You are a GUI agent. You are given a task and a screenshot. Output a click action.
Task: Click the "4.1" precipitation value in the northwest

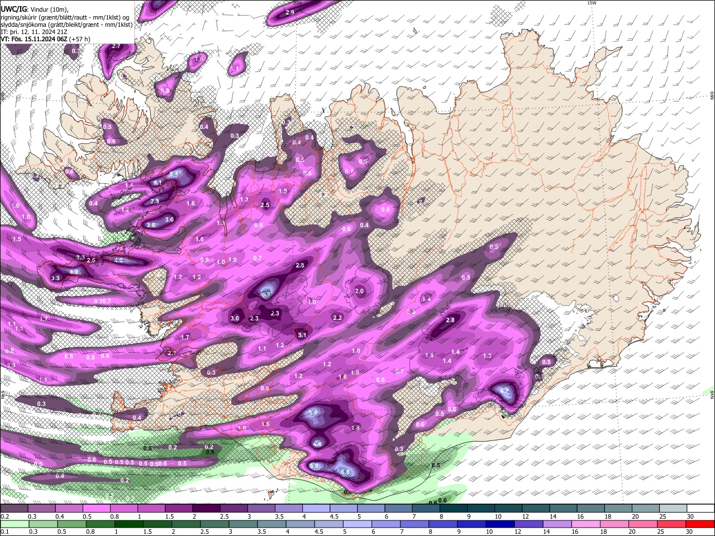(x=158, y=183)
